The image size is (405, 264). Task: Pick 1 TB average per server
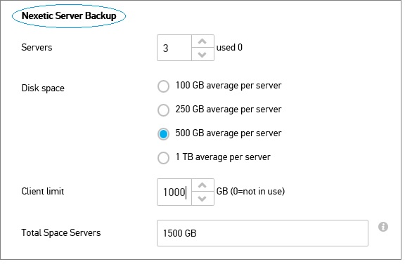coord(163,158)
